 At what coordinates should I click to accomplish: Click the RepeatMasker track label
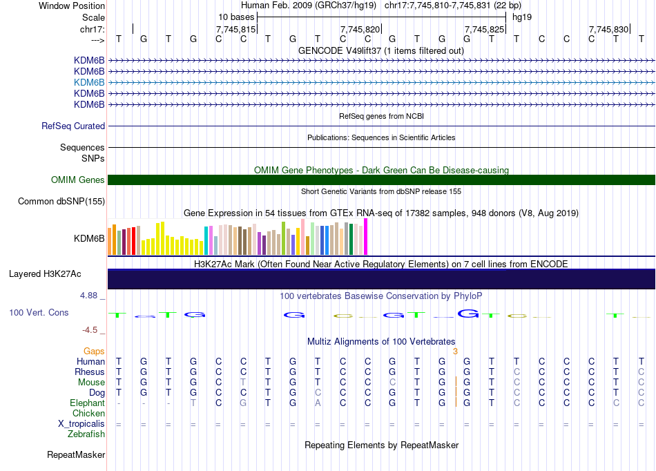76,455
